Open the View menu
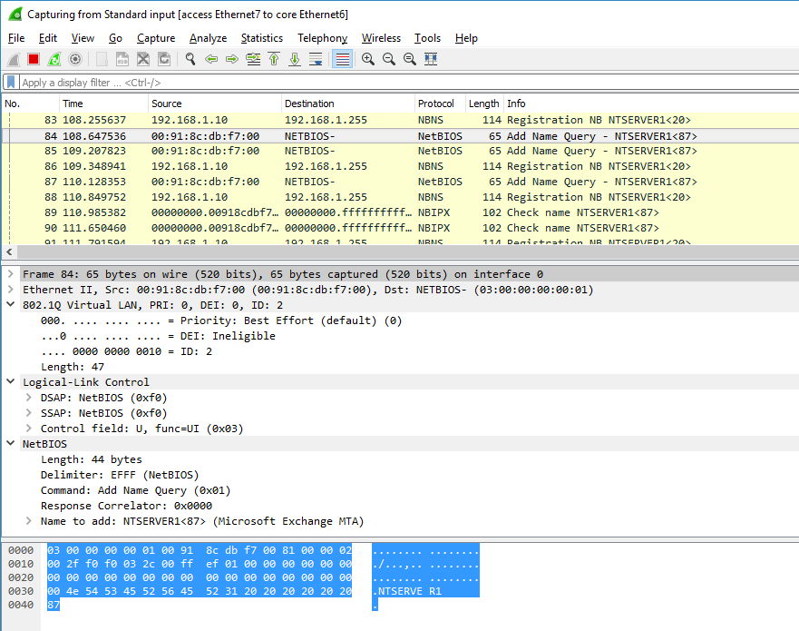This screenshot has width=799, height=631. [83, 38]
